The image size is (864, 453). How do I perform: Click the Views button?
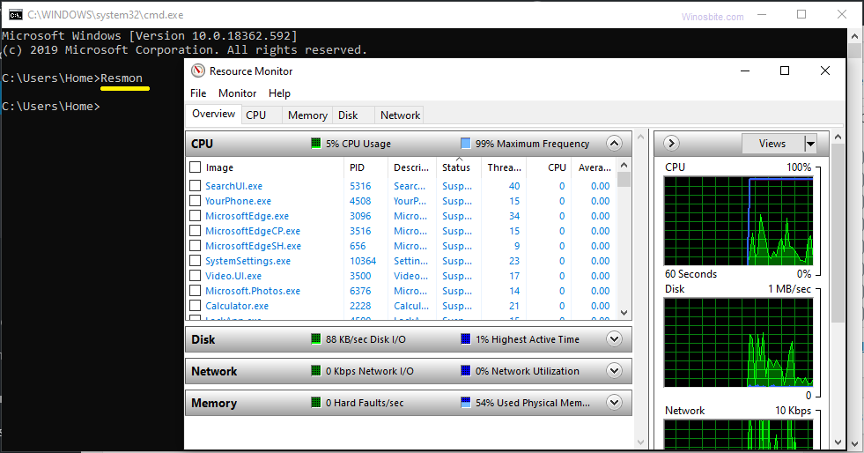pyautogui.click(x=772, y=144)
